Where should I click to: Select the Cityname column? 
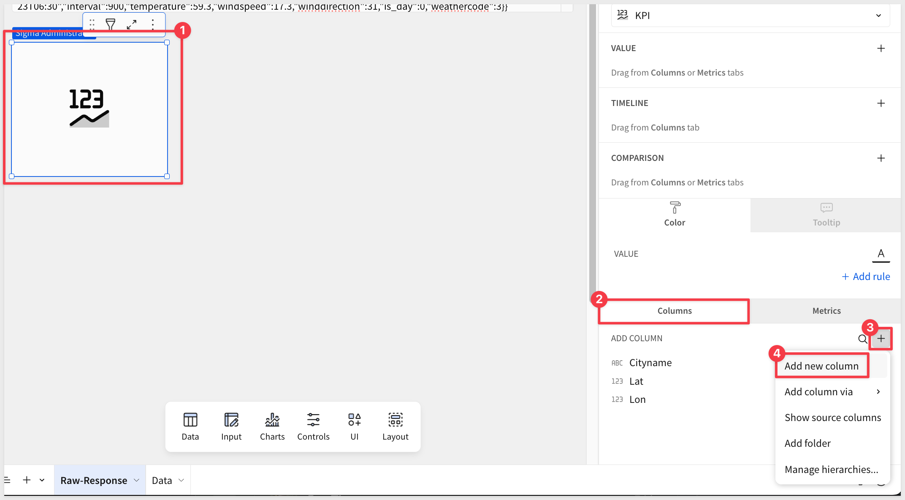tap(650, 363)
